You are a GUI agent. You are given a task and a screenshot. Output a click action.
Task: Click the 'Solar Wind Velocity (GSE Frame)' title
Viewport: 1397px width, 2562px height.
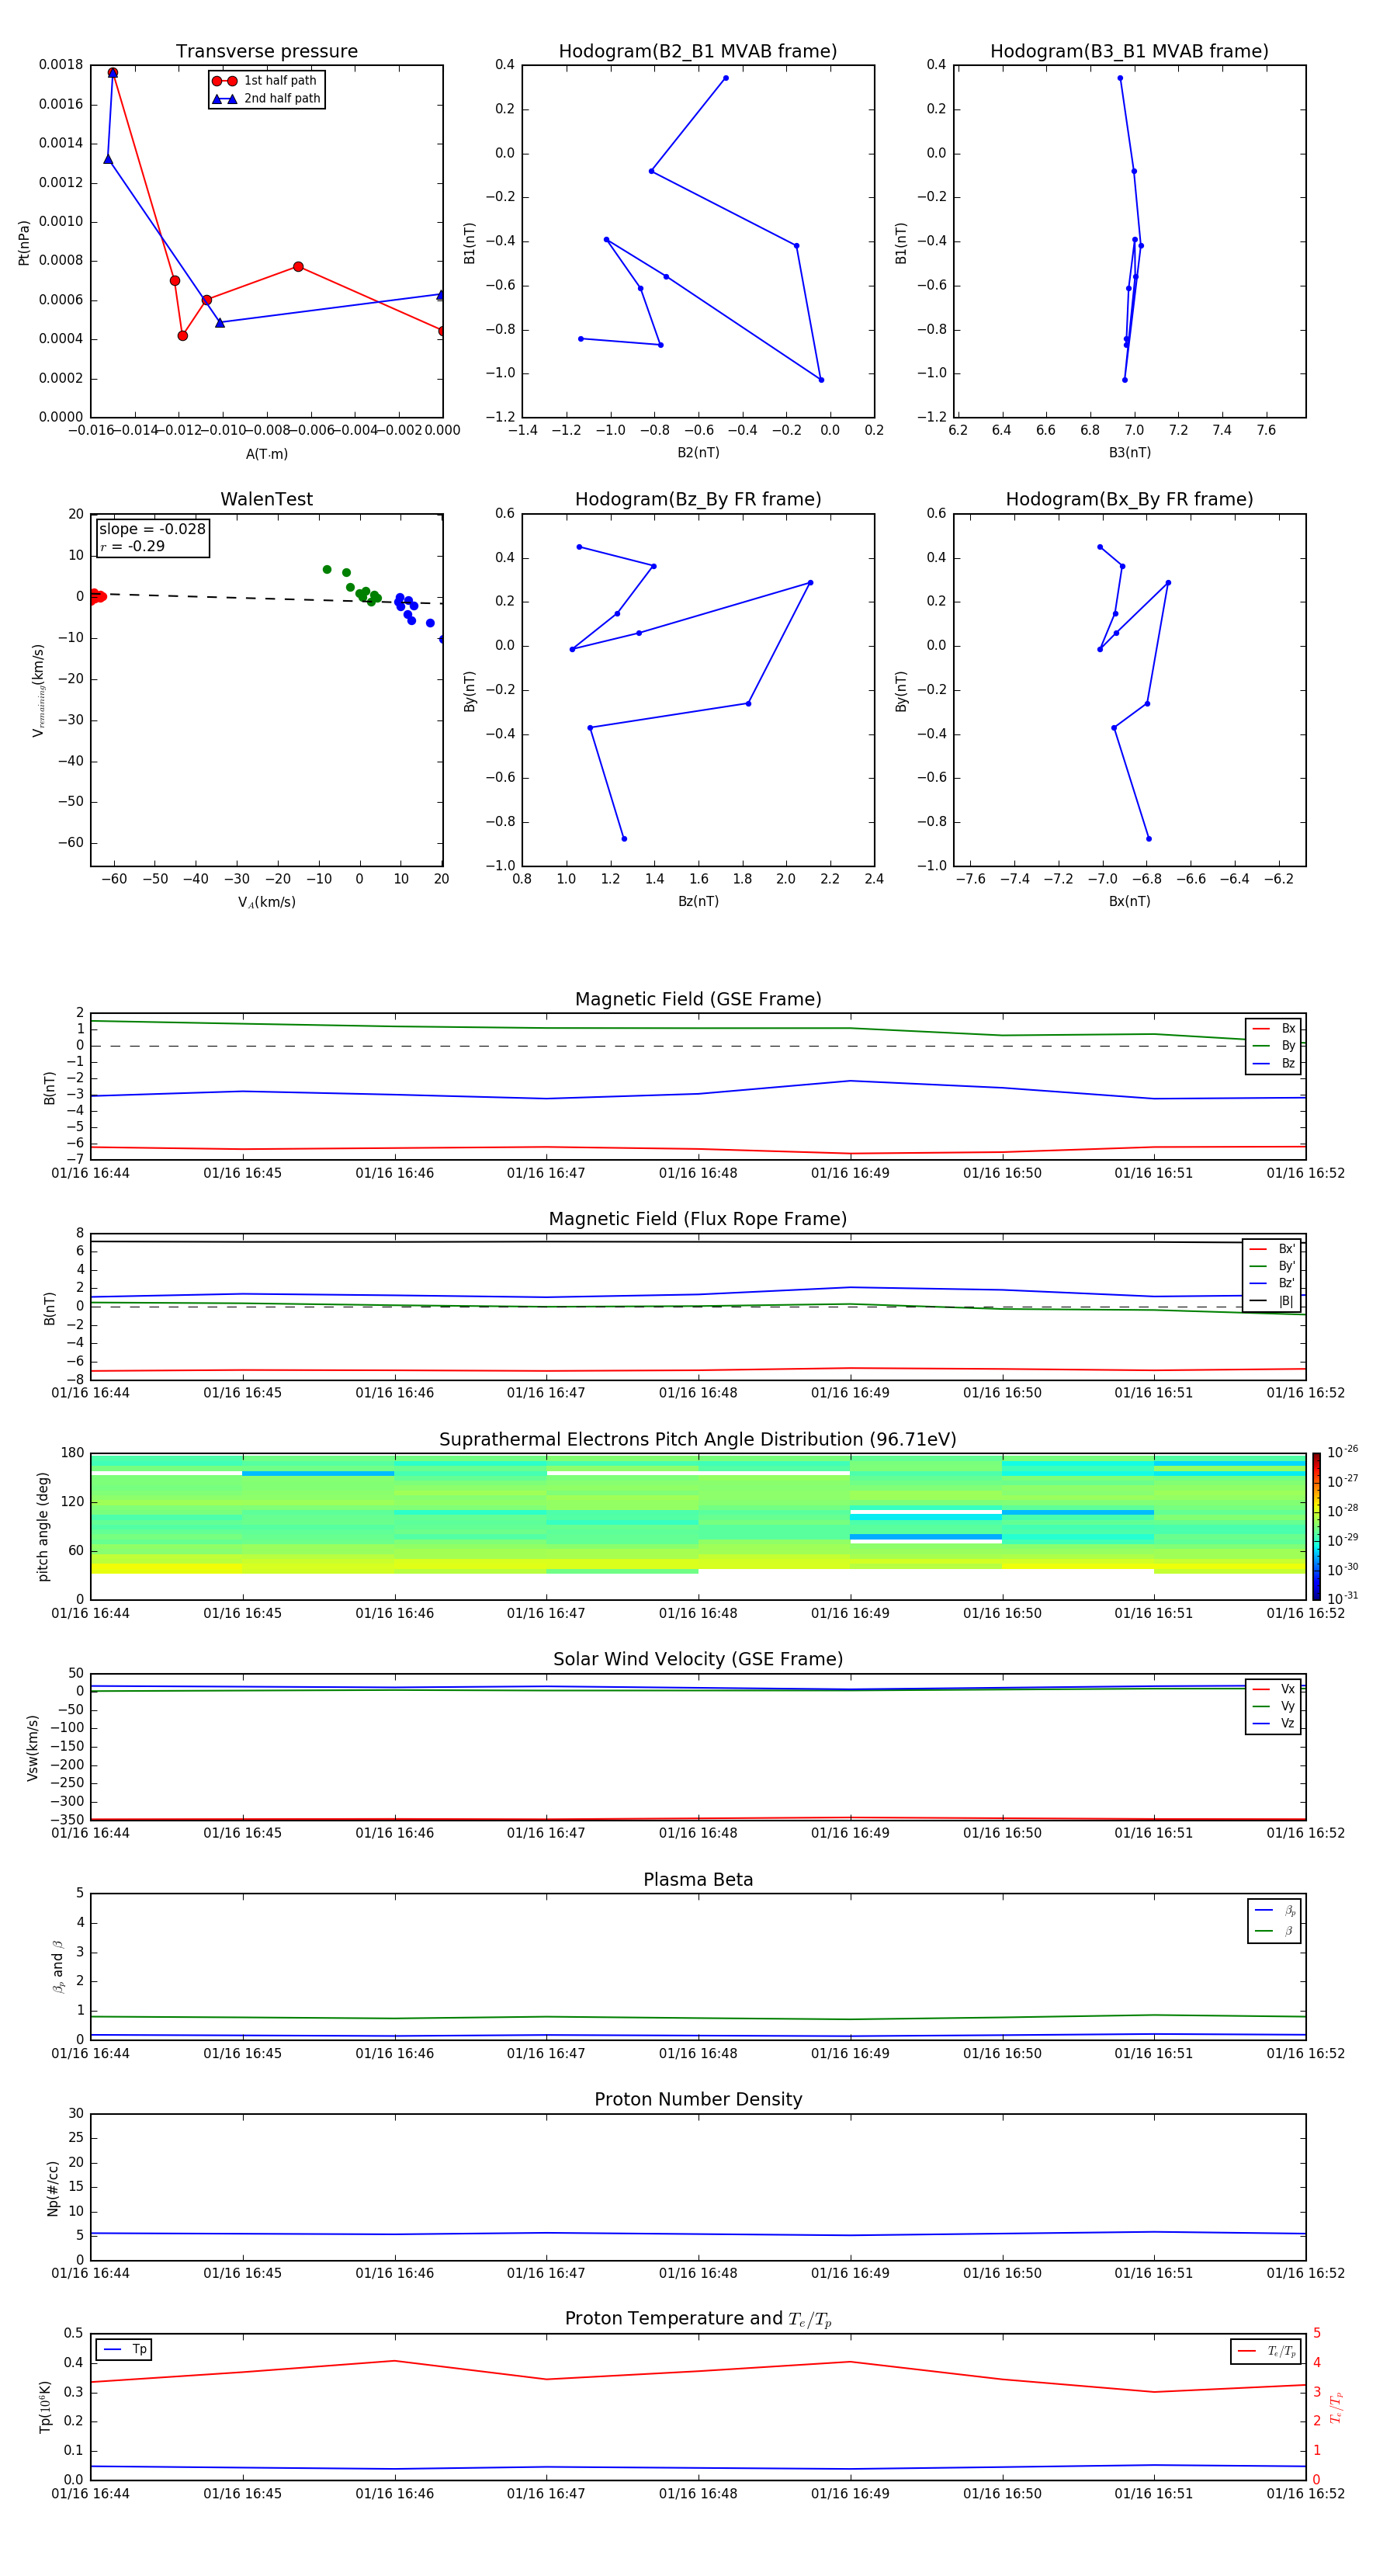(x=698, y=1659)
